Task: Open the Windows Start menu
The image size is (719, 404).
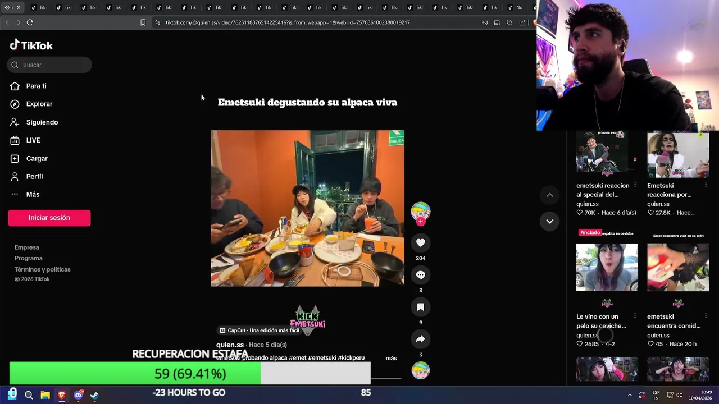Action: (12, 394)
